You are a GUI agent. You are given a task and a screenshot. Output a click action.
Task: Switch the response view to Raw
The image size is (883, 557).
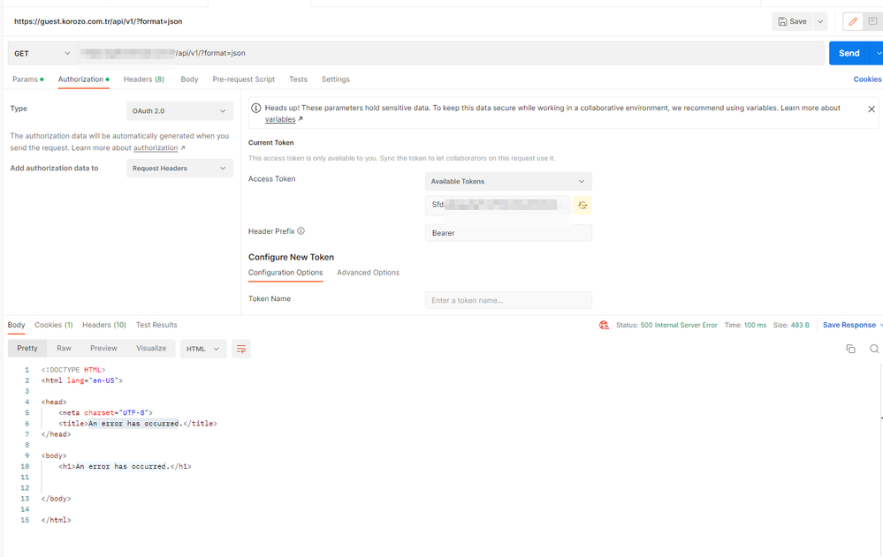click(x=64, y=349)
